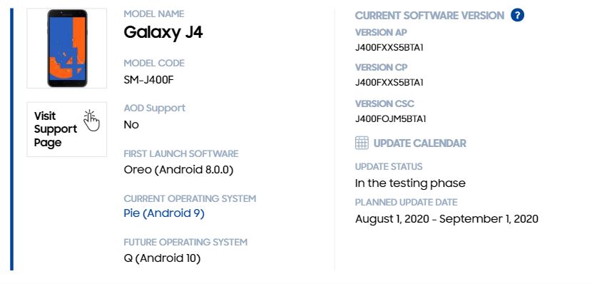Select the Version CSC value J400FOJM5BTA1
This screenshot has width=592, height=284.
[390, 119]
